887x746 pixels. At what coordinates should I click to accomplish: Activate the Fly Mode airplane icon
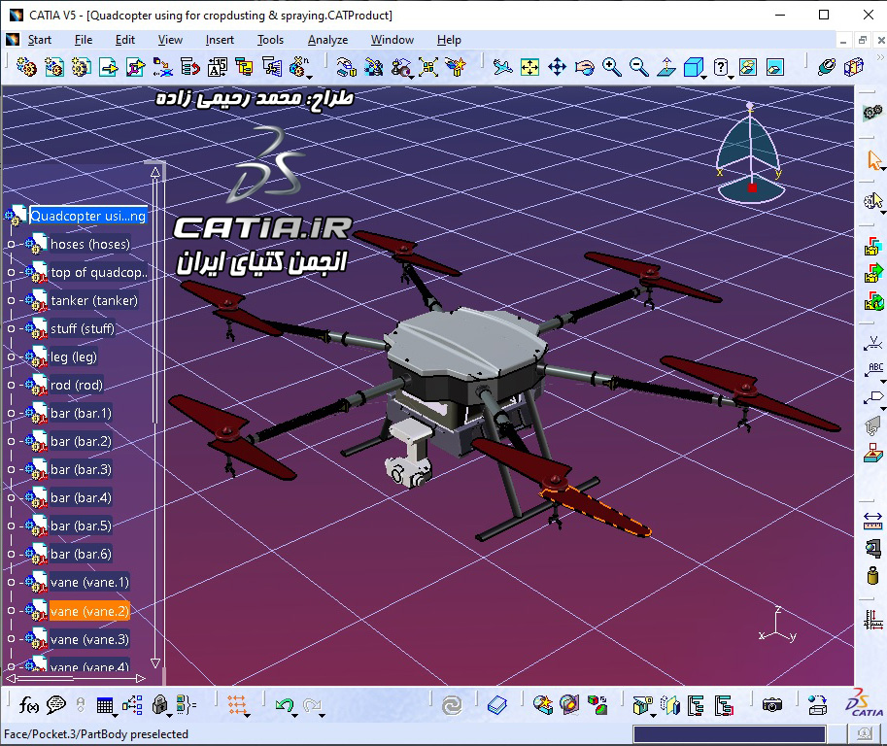point(502,67)
